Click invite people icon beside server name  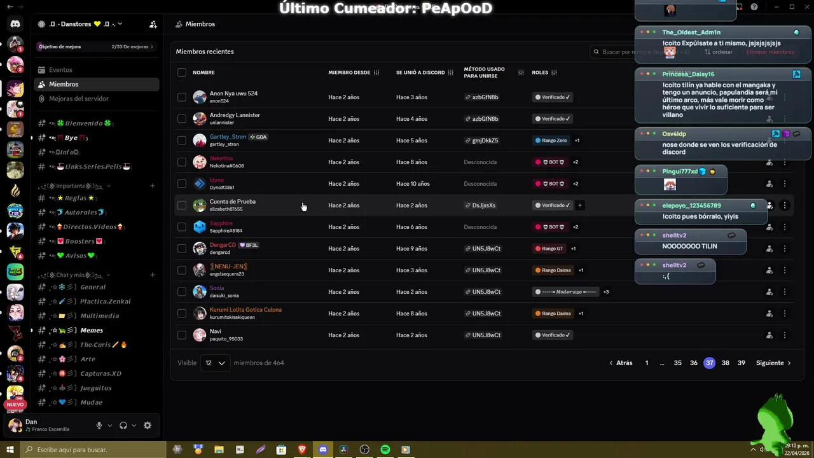[153, 24]
